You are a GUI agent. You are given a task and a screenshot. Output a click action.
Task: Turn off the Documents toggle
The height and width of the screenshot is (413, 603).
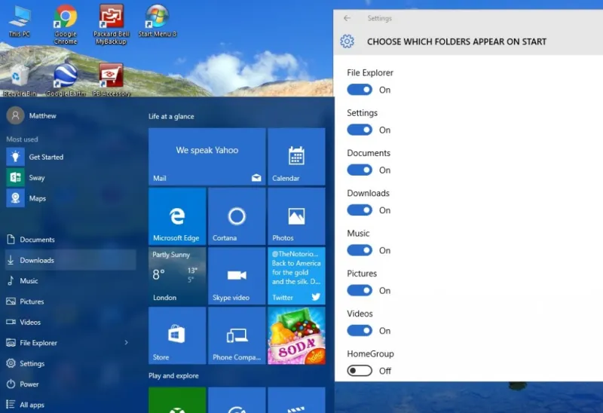[360, 170]
